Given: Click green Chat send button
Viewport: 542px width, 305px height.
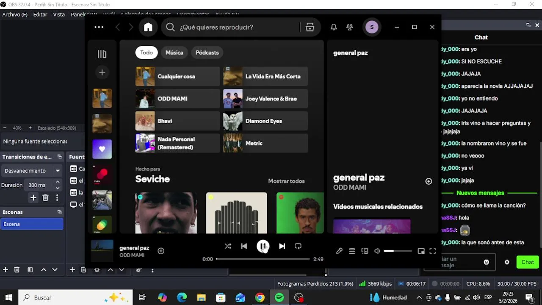Looking at the screenshot, I should point(528,262).
